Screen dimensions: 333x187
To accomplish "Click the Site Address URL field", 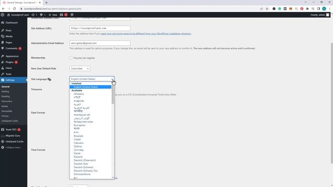I will tap(100, 28).
